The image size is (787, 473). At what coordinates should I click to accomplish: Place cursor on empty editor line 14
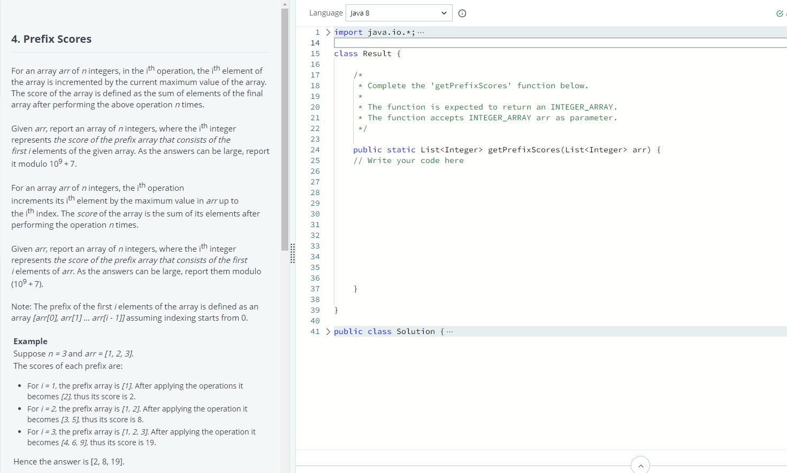click(x=560, y=43)
